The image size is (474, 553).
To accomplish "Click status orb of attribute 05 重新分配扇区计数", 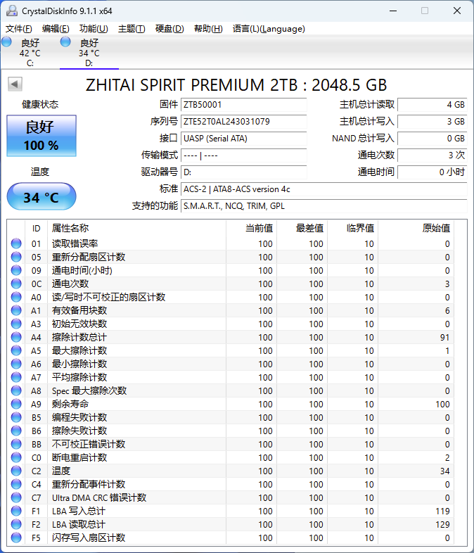I will [16, 257].
